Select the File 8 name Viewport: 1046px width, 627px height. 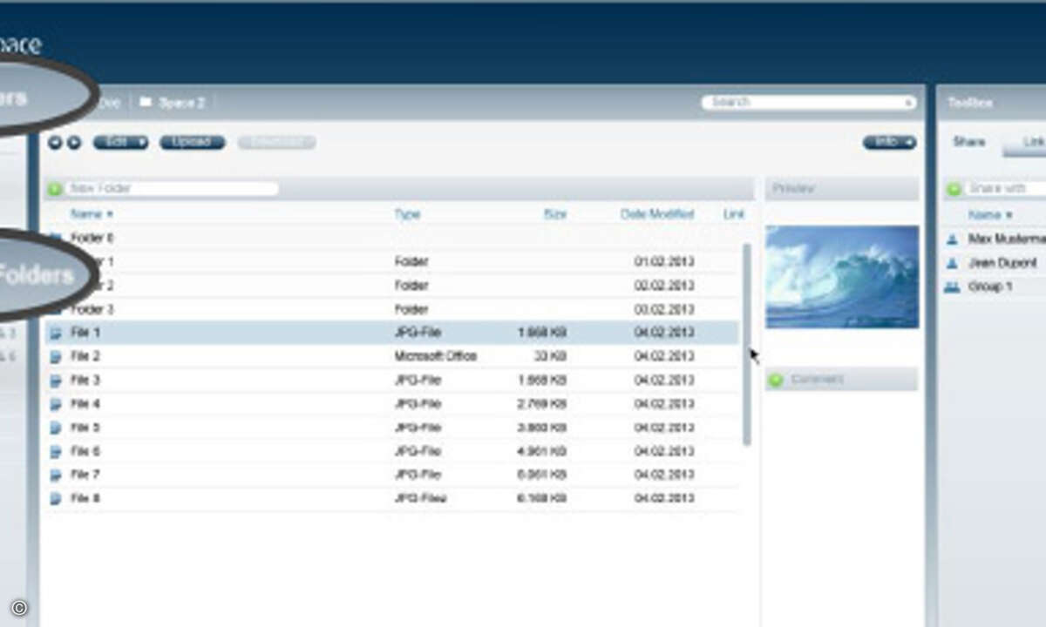85,498
